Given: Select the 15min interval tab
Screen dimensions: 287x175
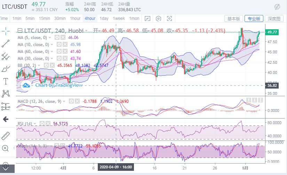Looking at the screenshot, I should pos(44,18).
